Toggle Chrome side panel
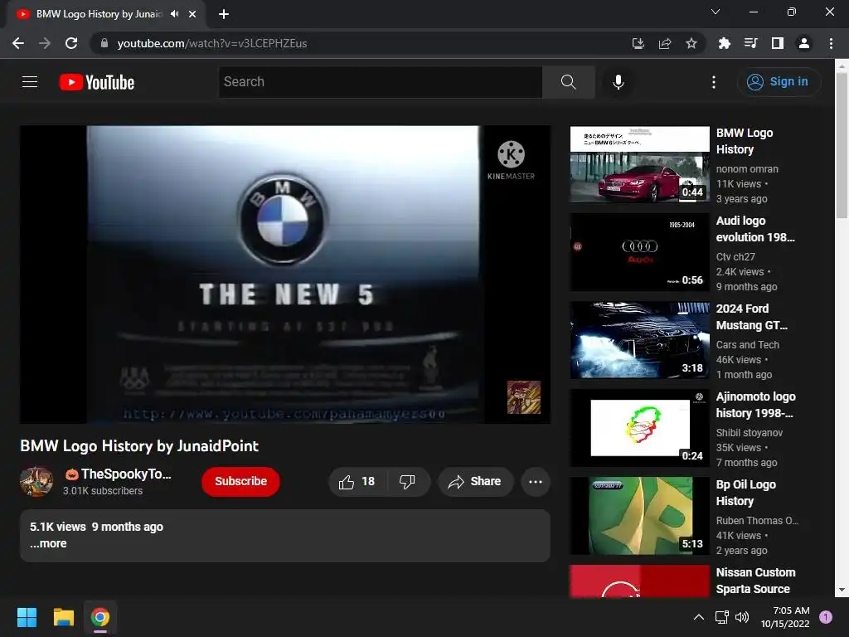The image size is (849, 637). [x=778, y=43]
